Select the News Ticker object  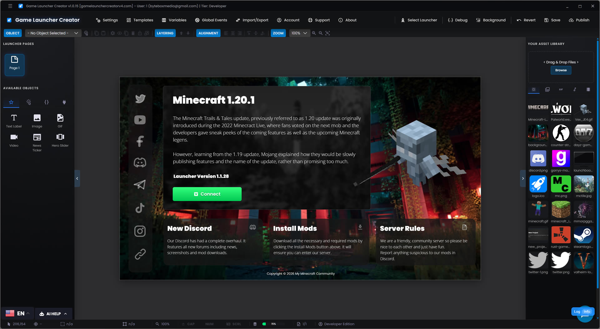point(37,141)
